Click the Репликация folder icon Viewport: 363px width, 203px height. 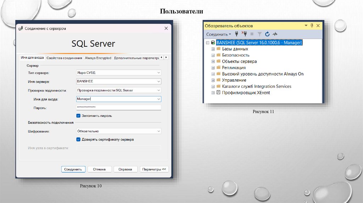218,68
